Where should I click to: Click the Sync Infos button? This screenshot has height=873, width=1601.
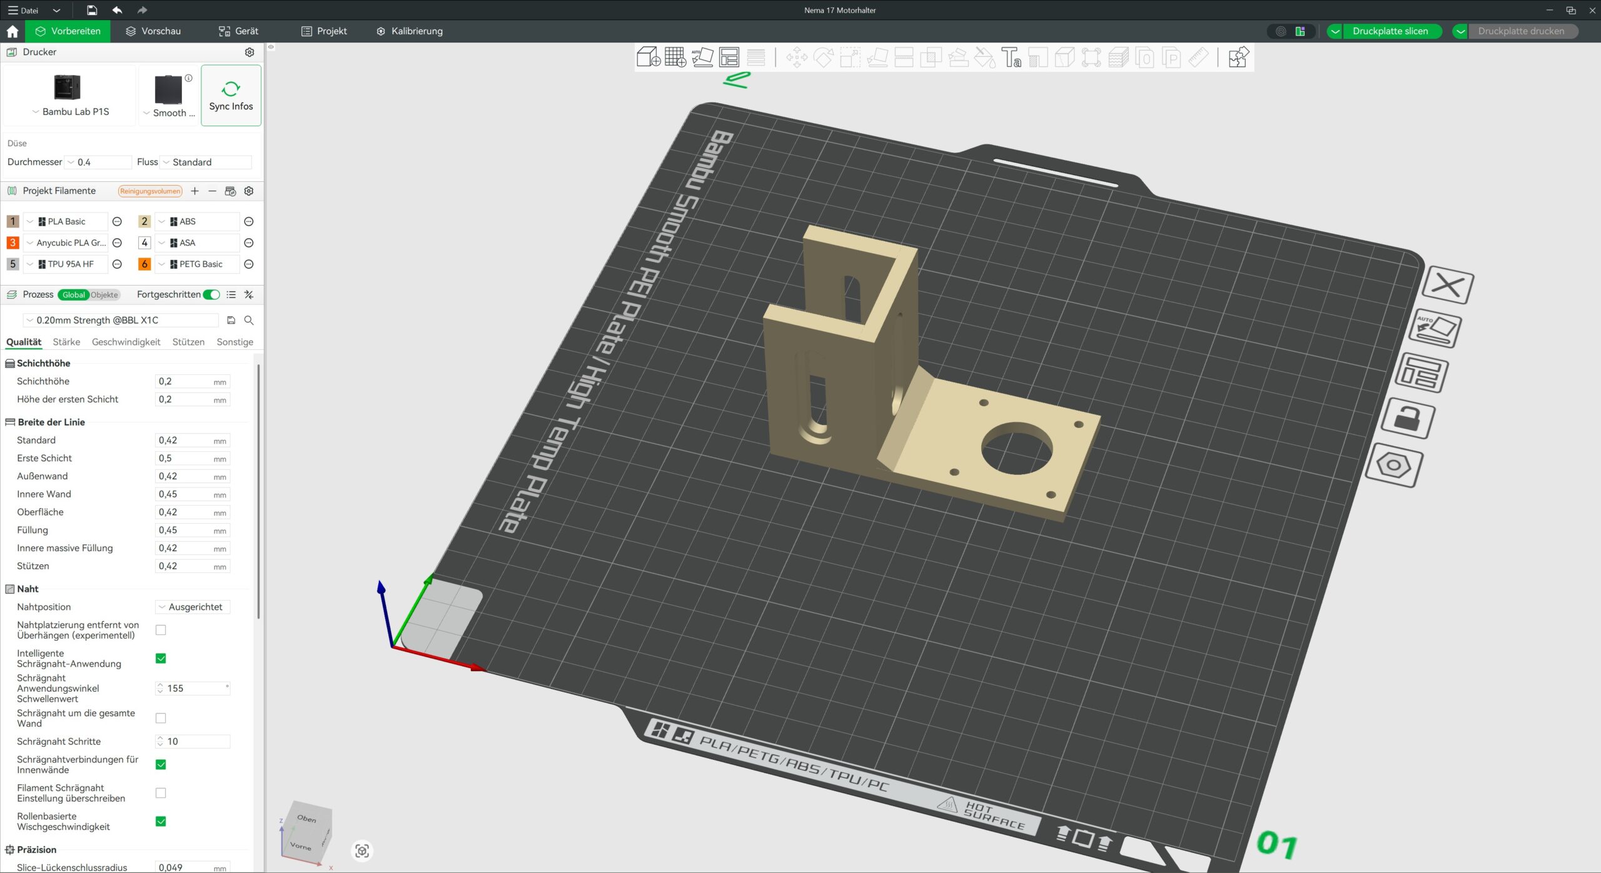[x=231, y=96]
